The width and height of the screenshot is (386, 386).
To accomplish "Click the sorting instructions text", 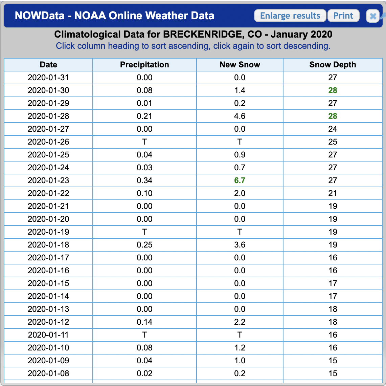I will click(193, 46).
